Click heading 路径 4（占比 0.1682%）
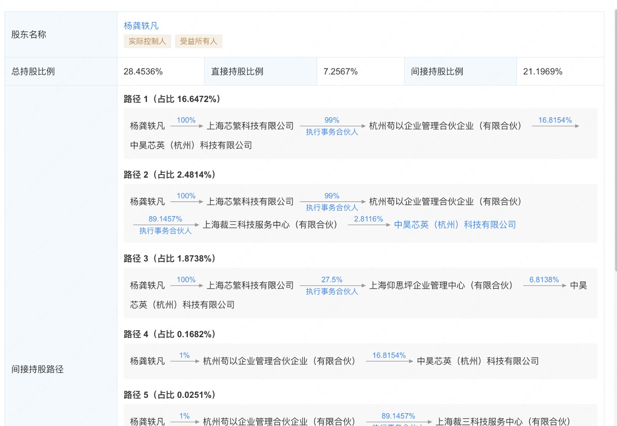Screen dimensions: 617x426 click(170, 334)
